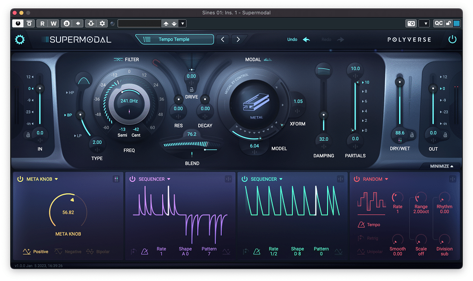The height and width of the screenshot is (281, 473).
Task: Click the band-pass filter shape icon
Action: click(84, 81)
